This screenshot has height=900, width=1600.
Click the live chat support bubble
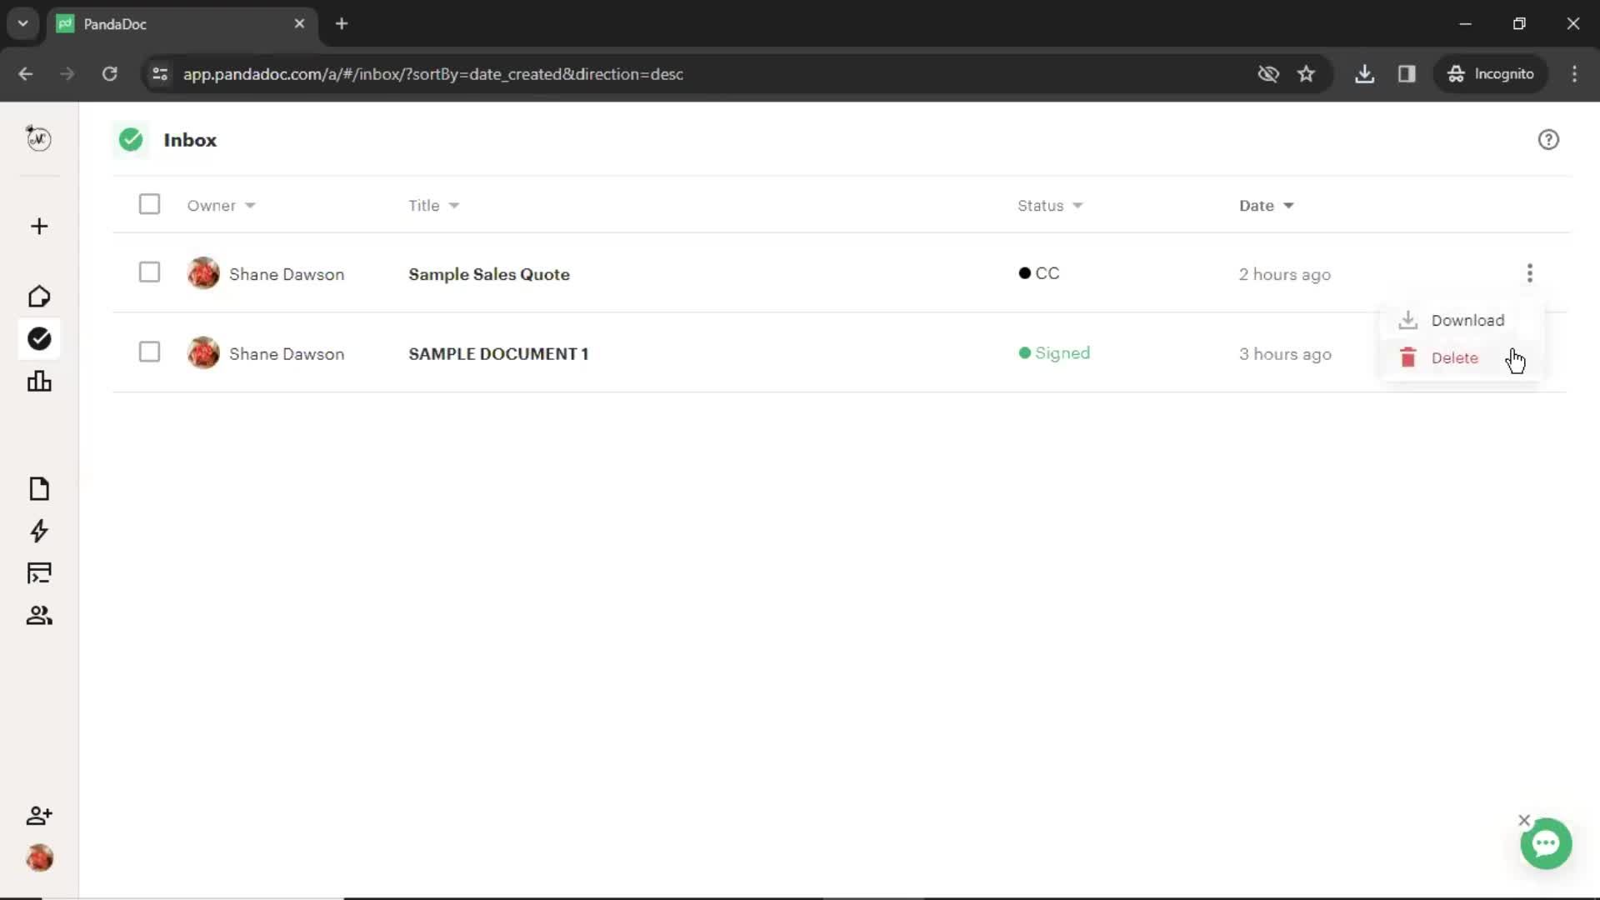point(1546,844)
